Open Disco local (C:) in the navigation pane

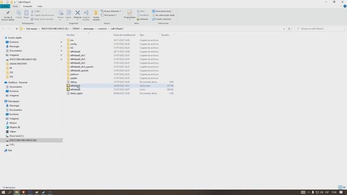coord(16,136)
